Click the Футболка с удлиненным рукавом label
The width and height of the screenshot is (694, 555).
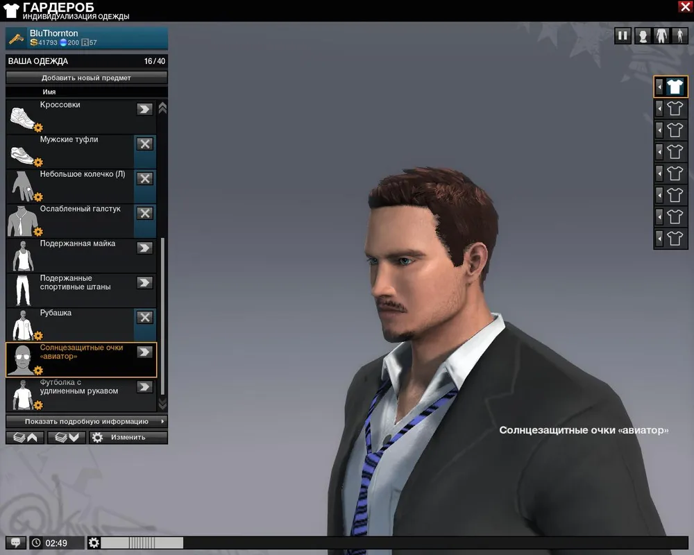pos(79,386)
